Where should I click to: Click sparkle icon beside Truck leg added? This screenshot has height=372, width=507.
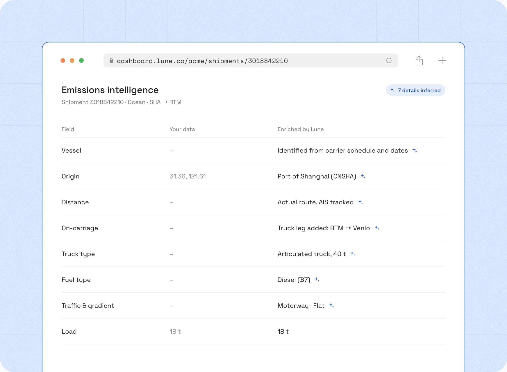pos(377,228)
